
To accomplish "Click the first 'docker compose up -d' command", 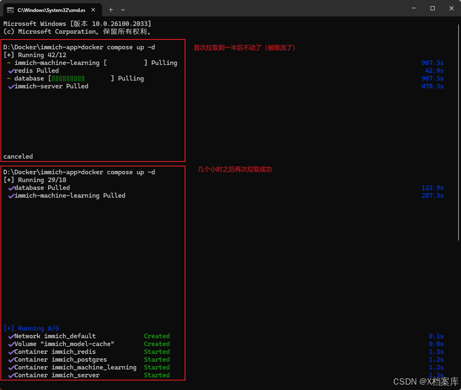I will click(x=118, y=47).
